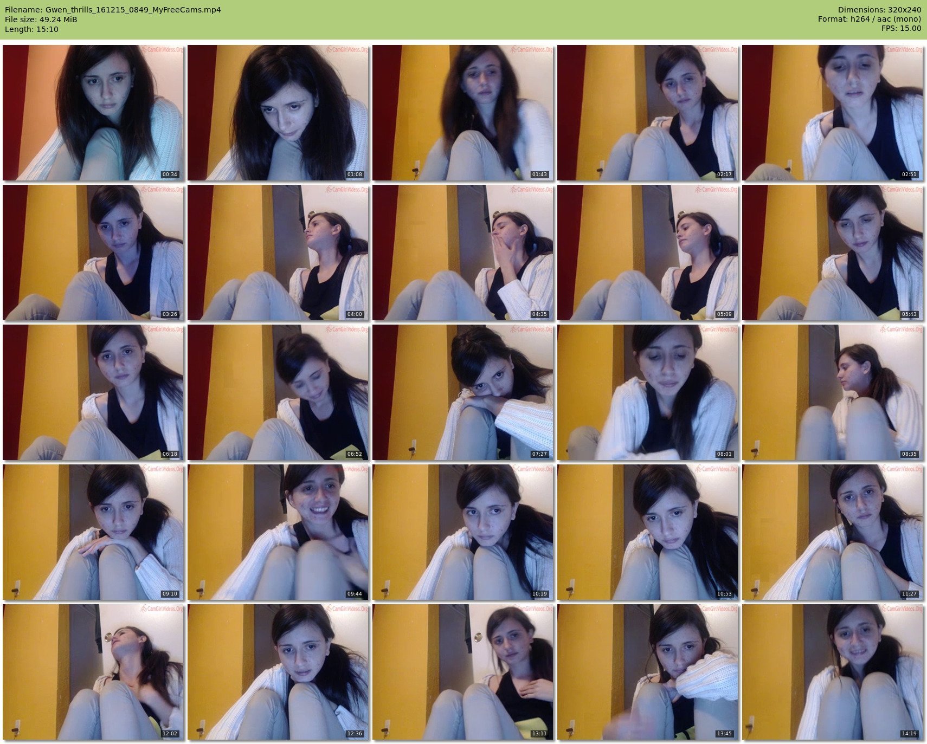Screen dimensions: 927x744
Task: Click the File size 49.24 MiB label
Action: click(x=41, y=20)
